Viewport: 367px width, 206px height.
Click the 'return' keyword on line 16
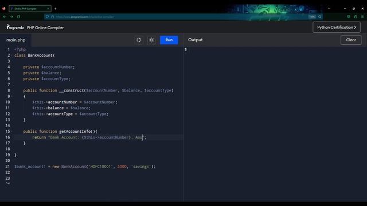pos(39,137)
